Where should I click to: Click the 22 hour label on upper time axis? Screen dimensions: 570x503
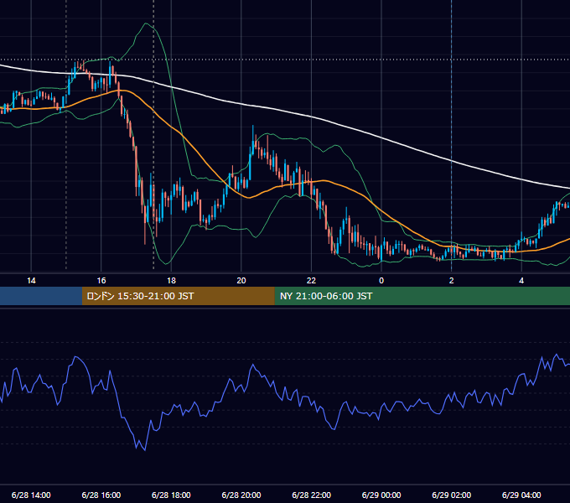click(311, 281)
